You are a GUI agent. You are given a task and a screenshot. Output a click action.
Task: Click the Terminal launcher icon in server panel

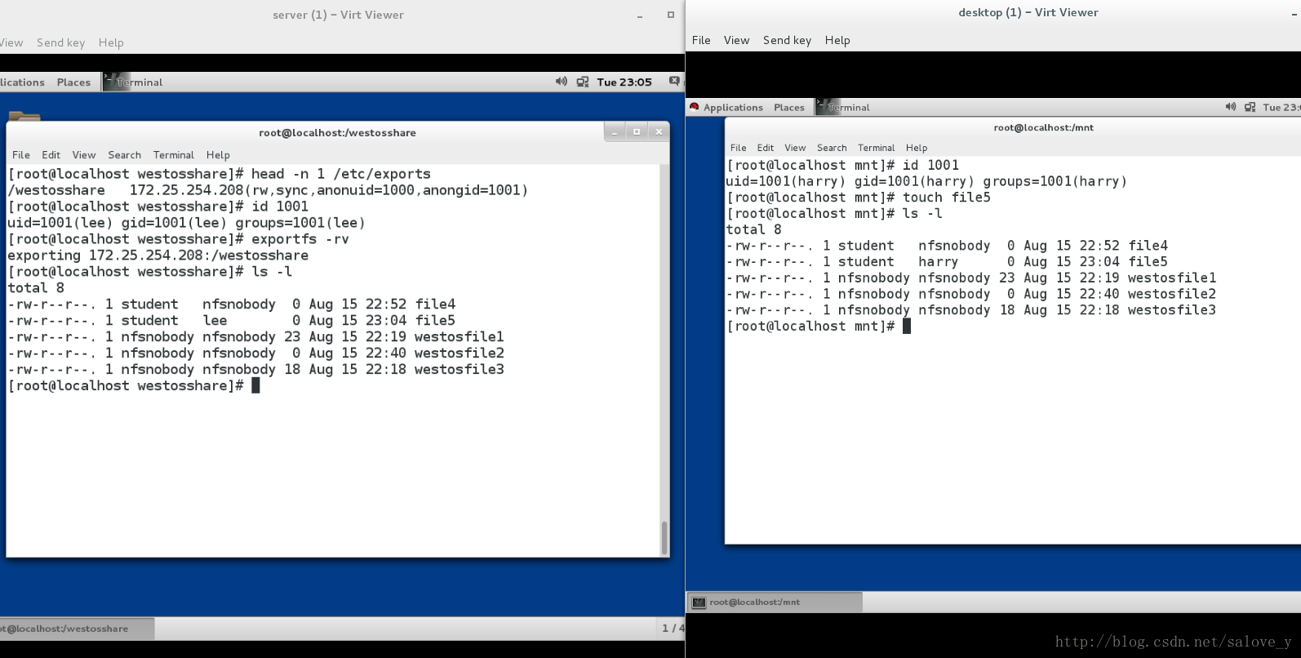[116, 82]
